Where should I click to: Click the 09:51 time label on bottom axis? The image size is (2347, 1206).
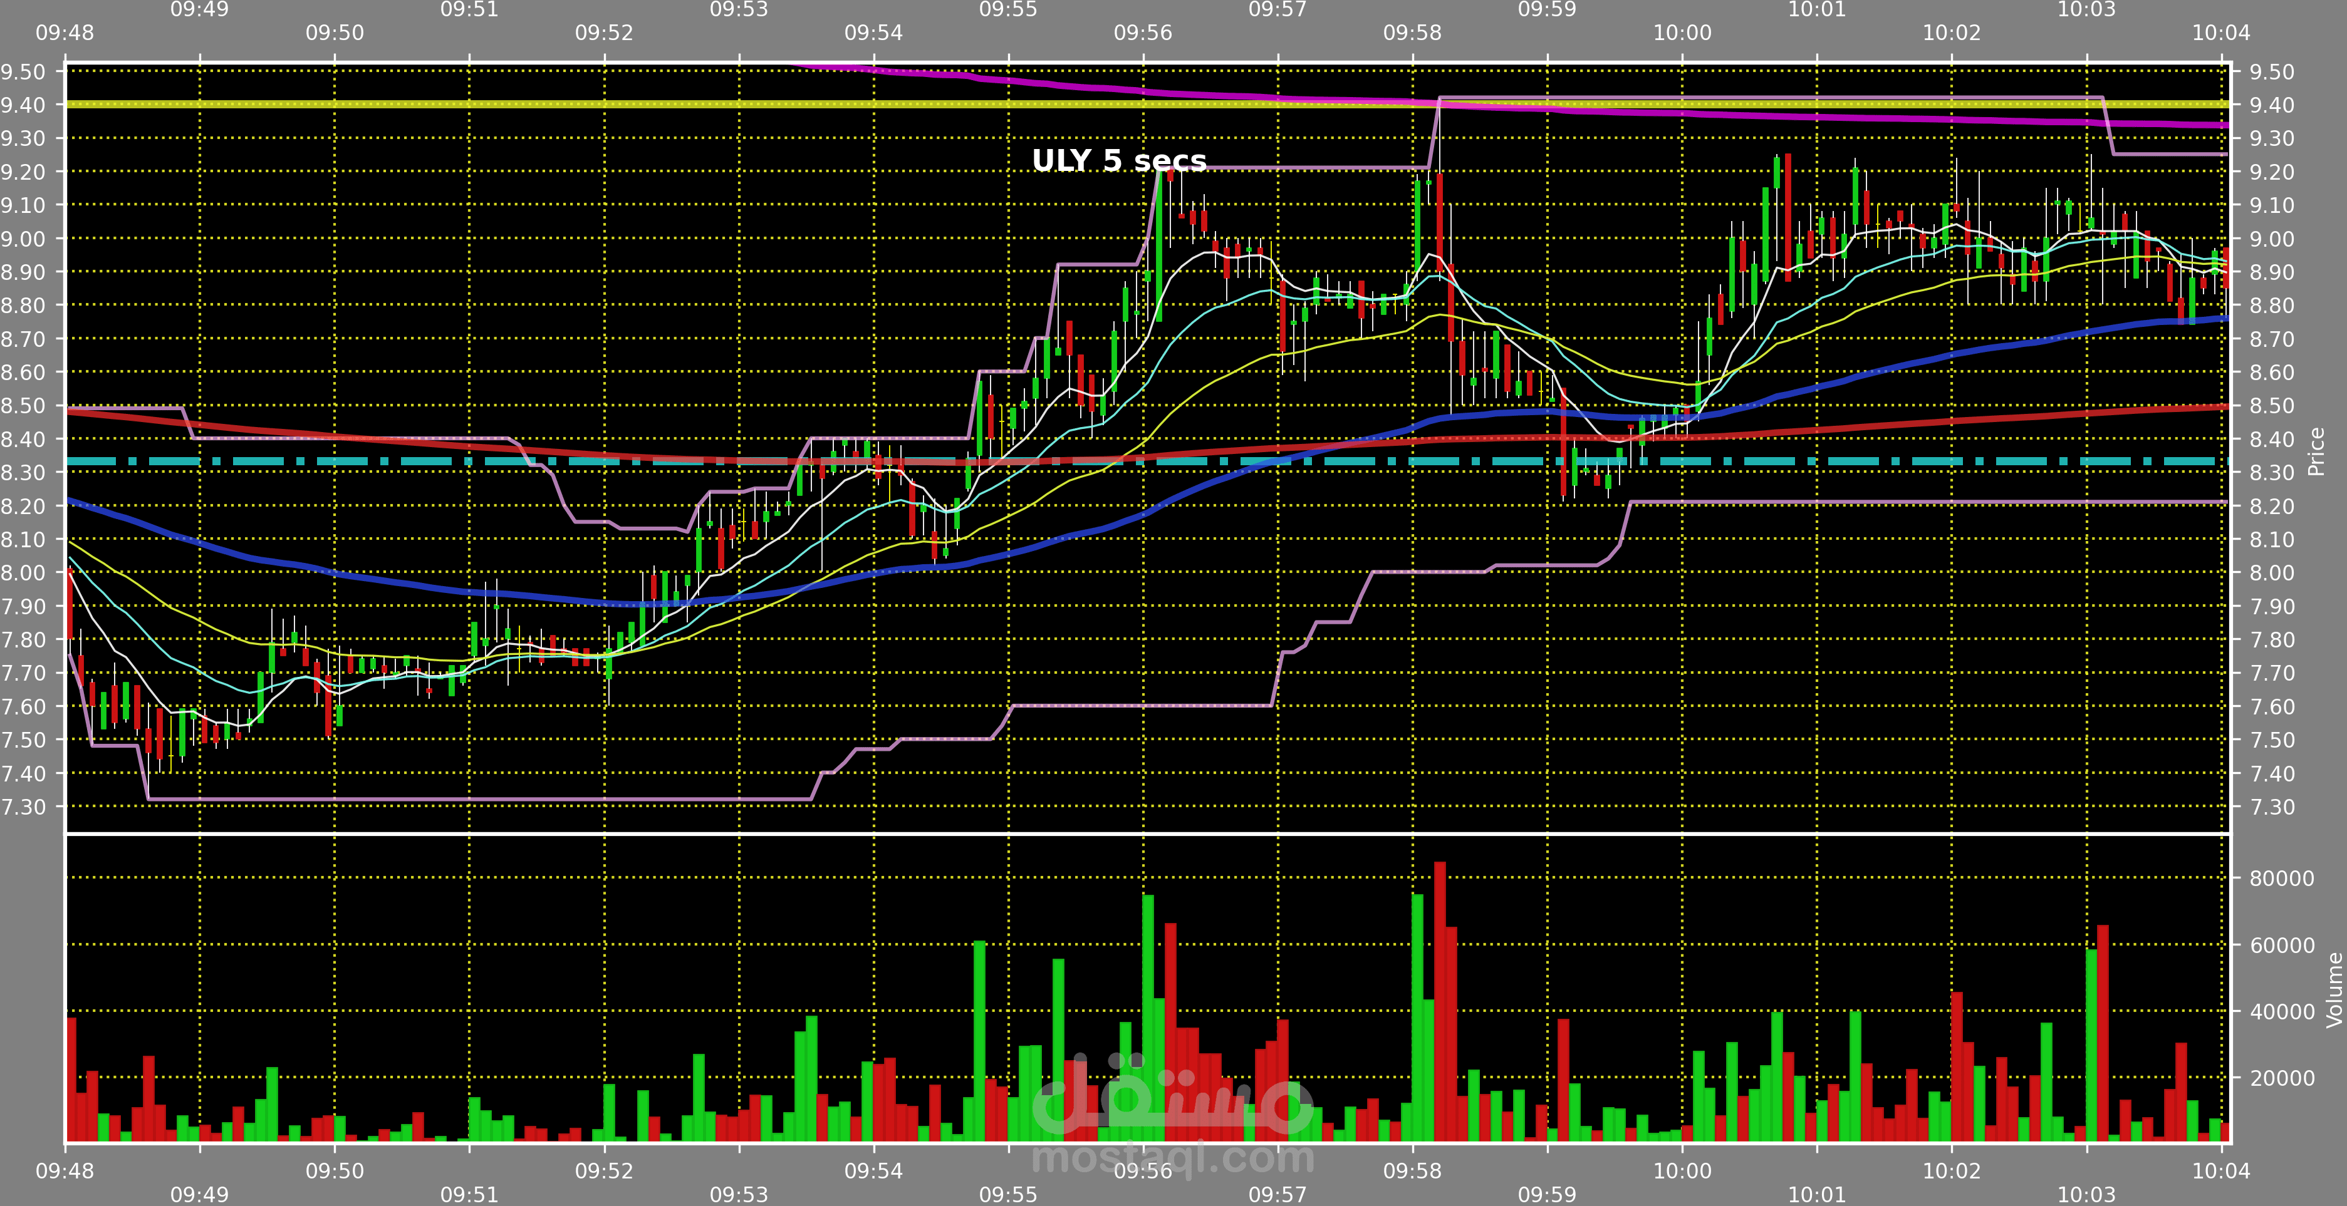tap(468, 1194)
